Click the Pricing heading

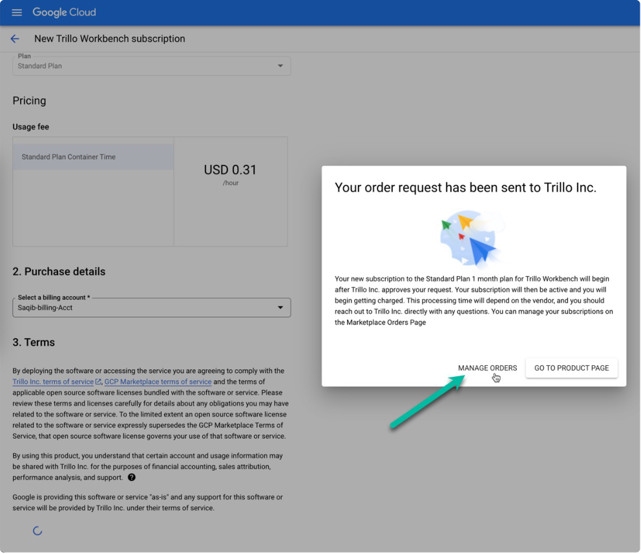coord(29,101)
